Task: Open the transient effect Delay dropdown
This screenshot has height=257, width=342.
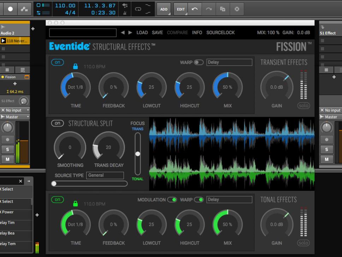Action: (x=229, y=62)
